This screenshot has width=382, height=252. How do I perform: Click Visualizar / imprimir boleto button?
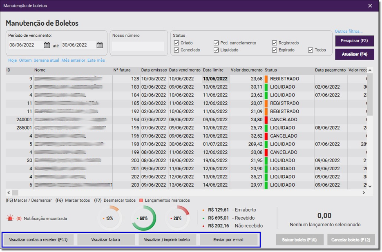pyautogui.click(x=167, y=240)
